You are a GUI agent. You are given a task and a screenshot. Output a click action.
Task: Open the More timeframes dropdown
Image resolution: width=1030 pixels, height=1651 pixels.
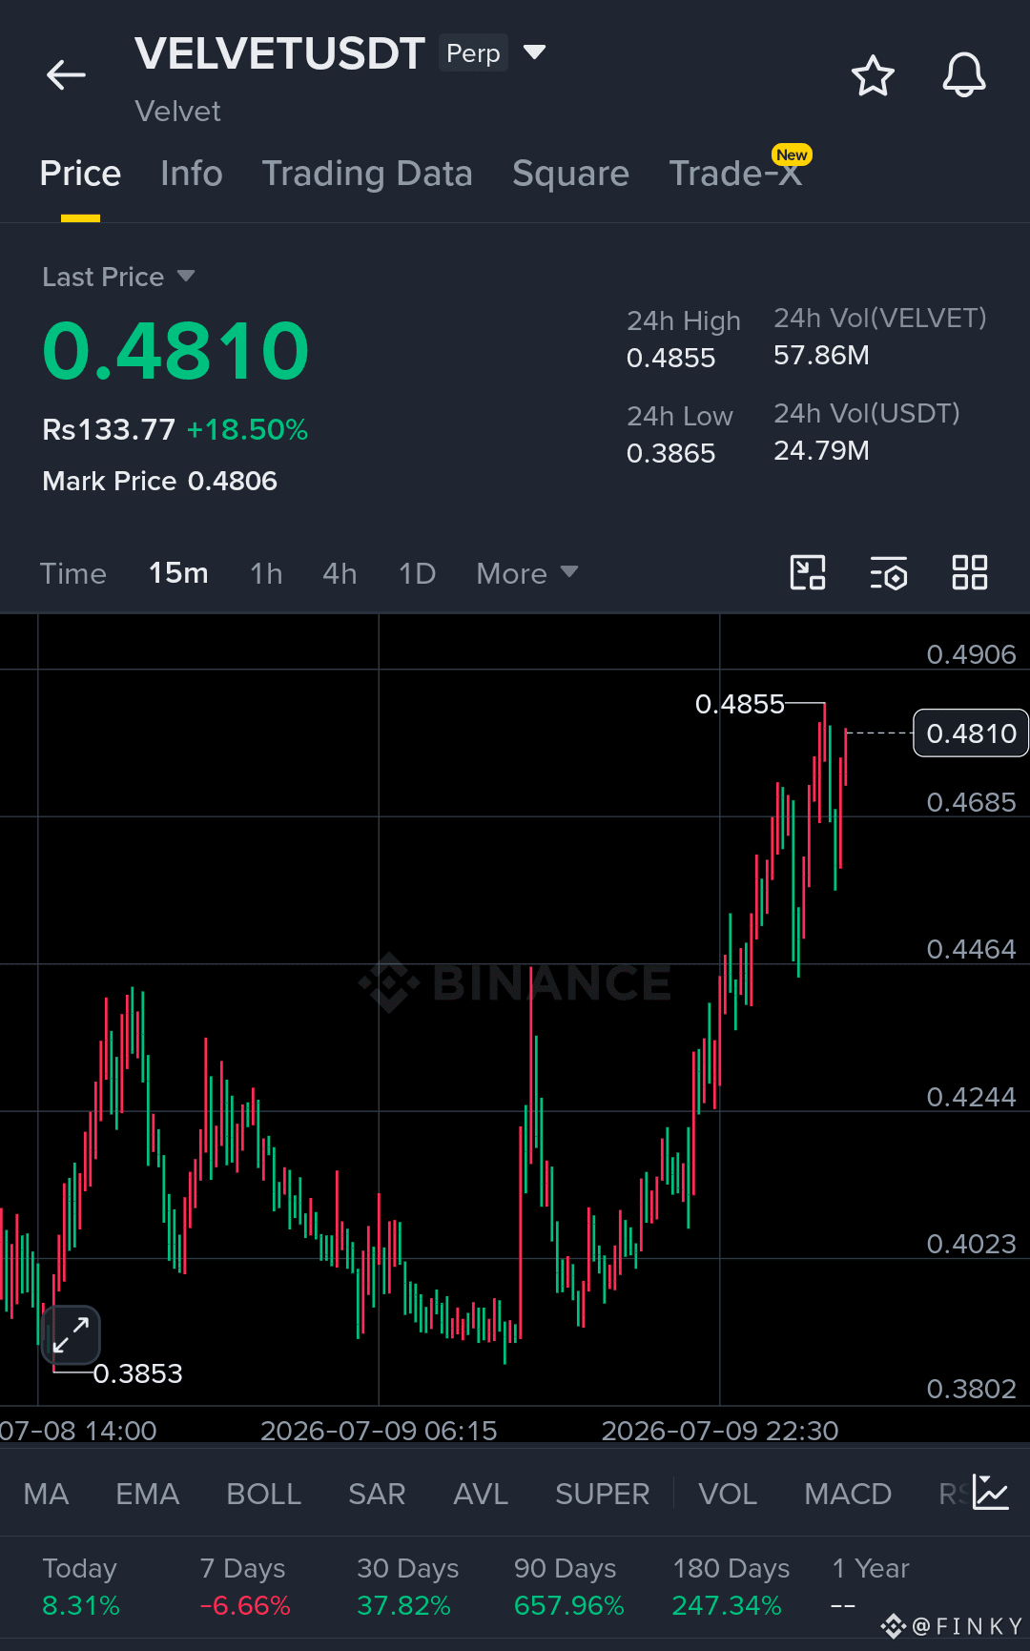[x=527, y=573]
